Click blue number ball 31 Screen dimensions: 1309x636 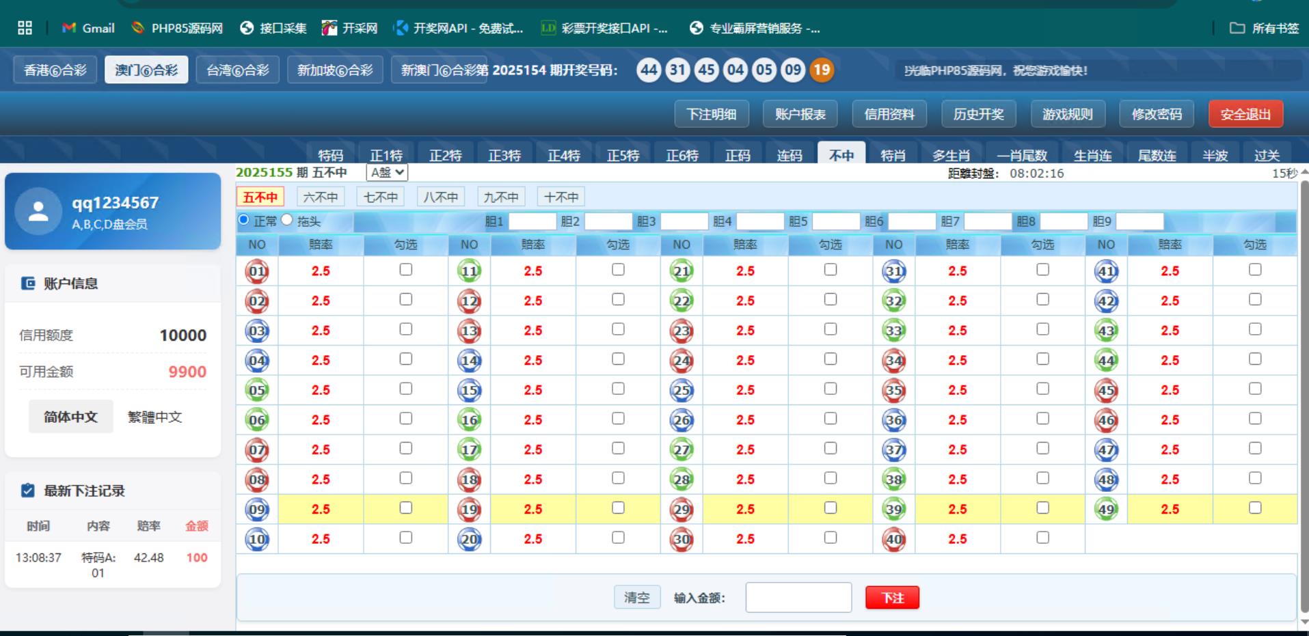point(893,271)
